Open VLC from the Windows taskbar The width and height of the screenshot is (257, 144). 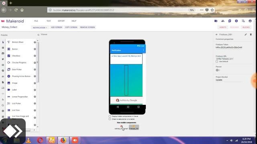29,140
